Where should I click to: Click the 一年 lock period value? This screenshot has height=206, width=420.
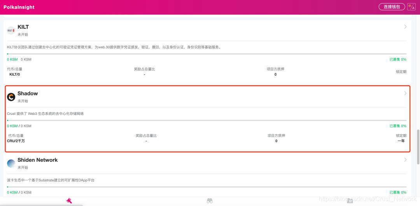[401, 141]
